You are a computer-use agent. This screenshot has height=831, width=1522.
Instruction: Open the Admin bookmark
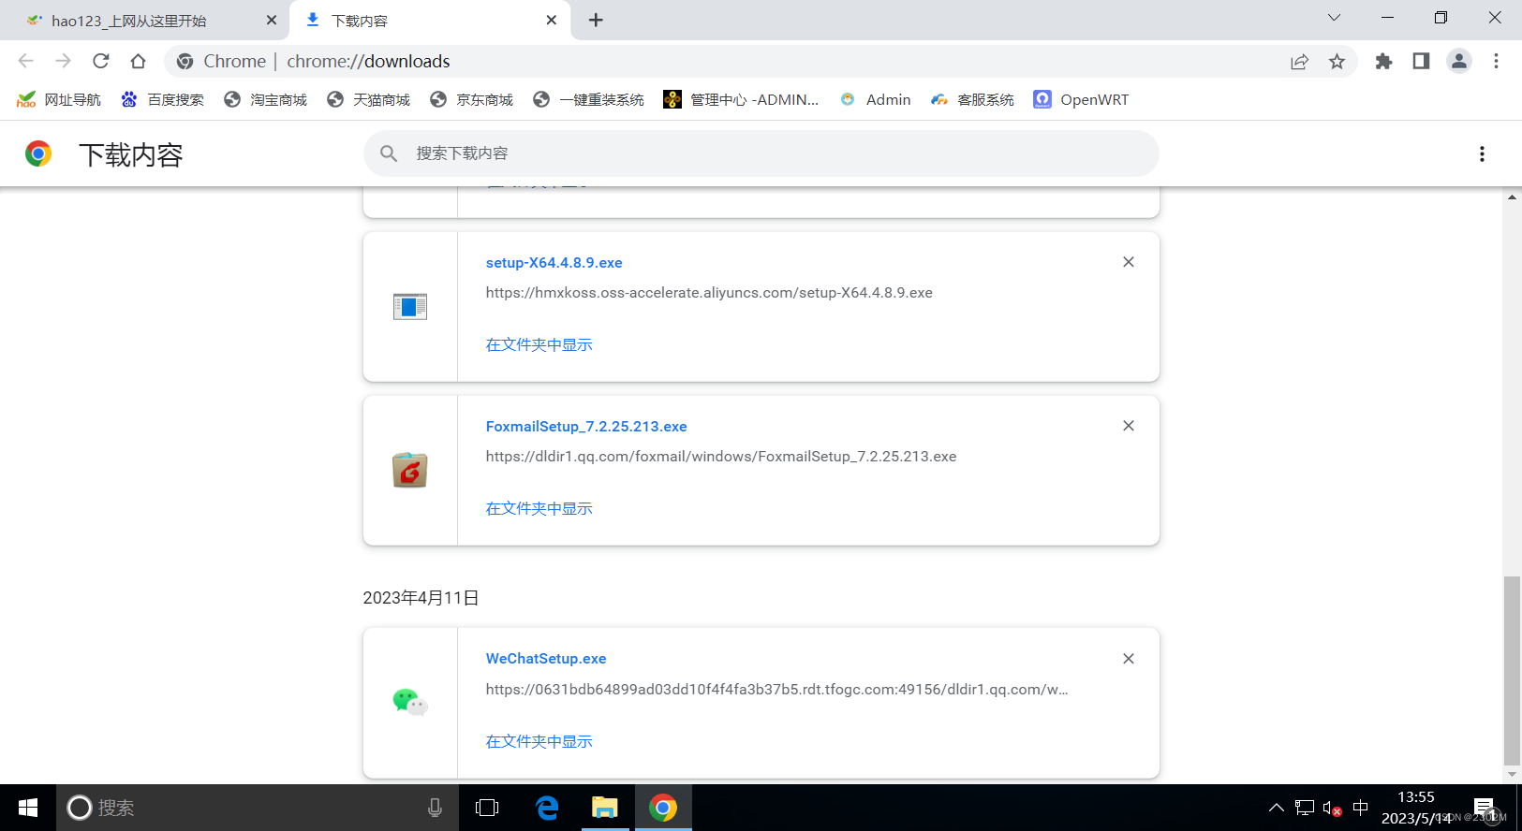[x=875, y=100]
